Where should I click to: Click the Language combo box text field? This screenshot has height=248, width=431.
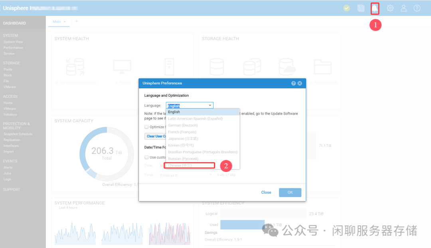(187, 106)
